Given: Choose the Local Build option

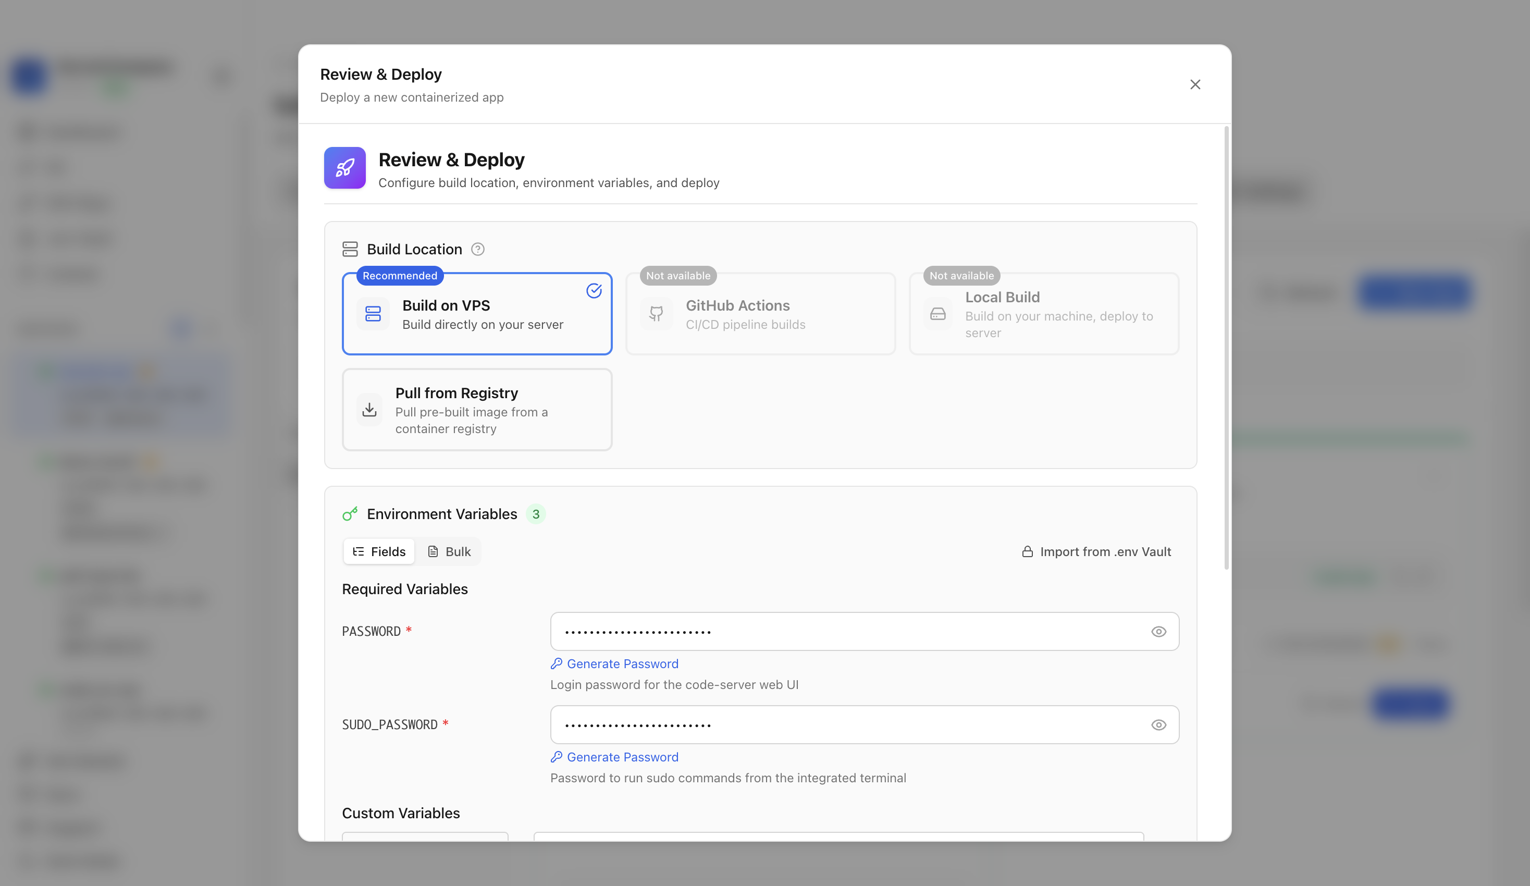Looking at the screenshot, I should (x=1044, y=314).
